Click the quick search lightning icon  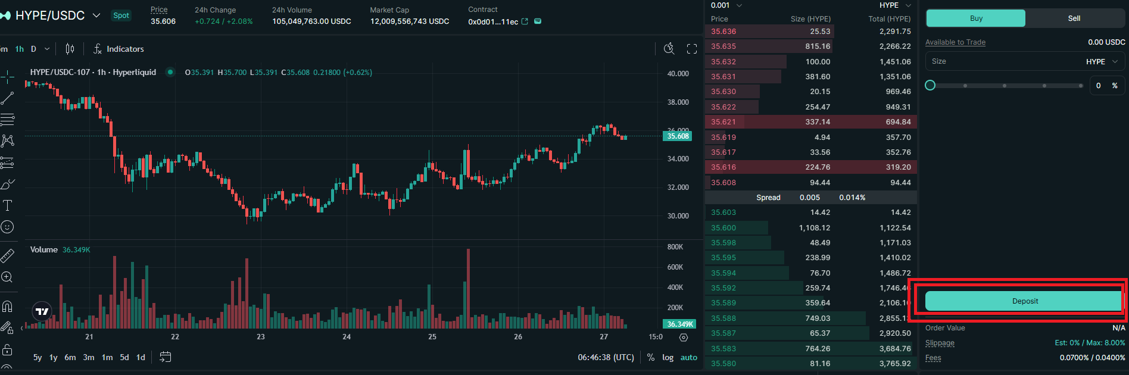(669, 49)
